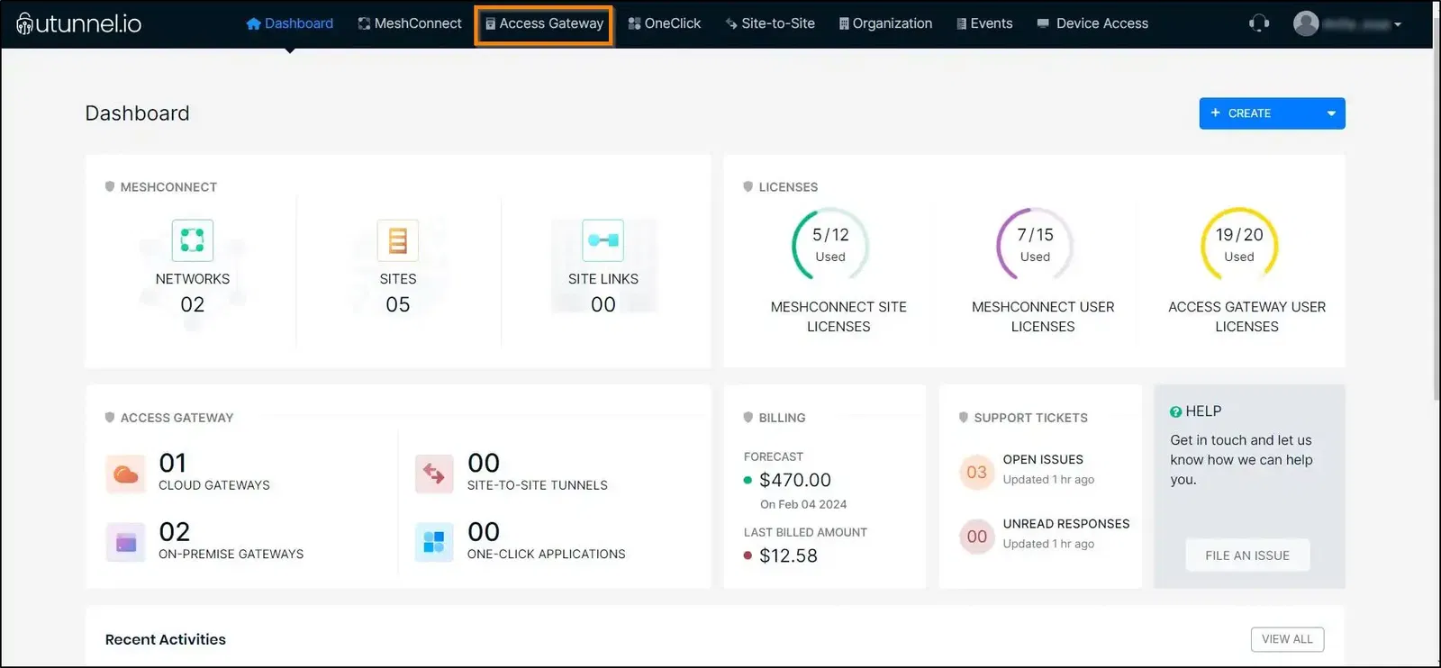Click ON-PREMISE GATEWAYS label

coord(231,555)
